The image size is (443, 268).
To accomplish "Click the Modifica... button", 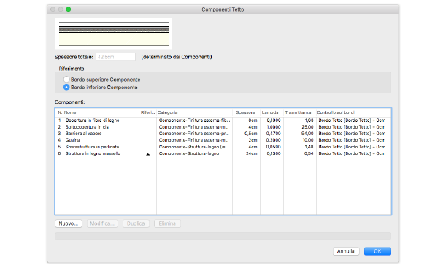I will click(x=102, y=223).
